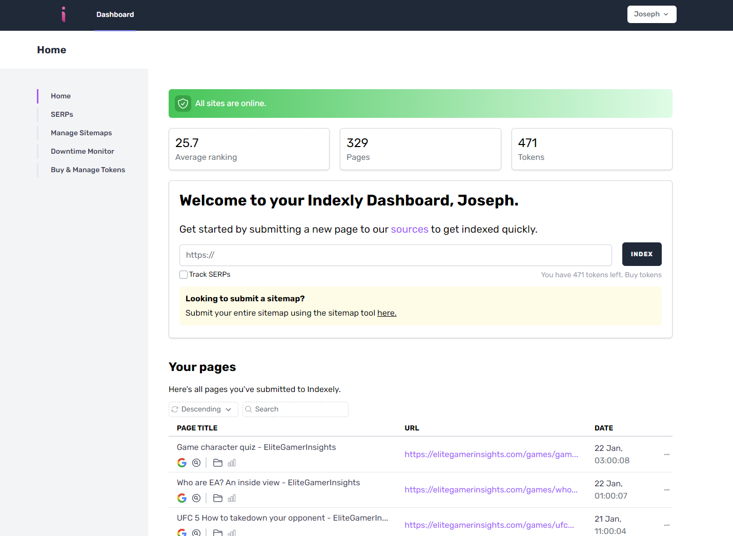Screen dimensions: 733x536
Task: Click the URL column header
Action: click(412, 428)
